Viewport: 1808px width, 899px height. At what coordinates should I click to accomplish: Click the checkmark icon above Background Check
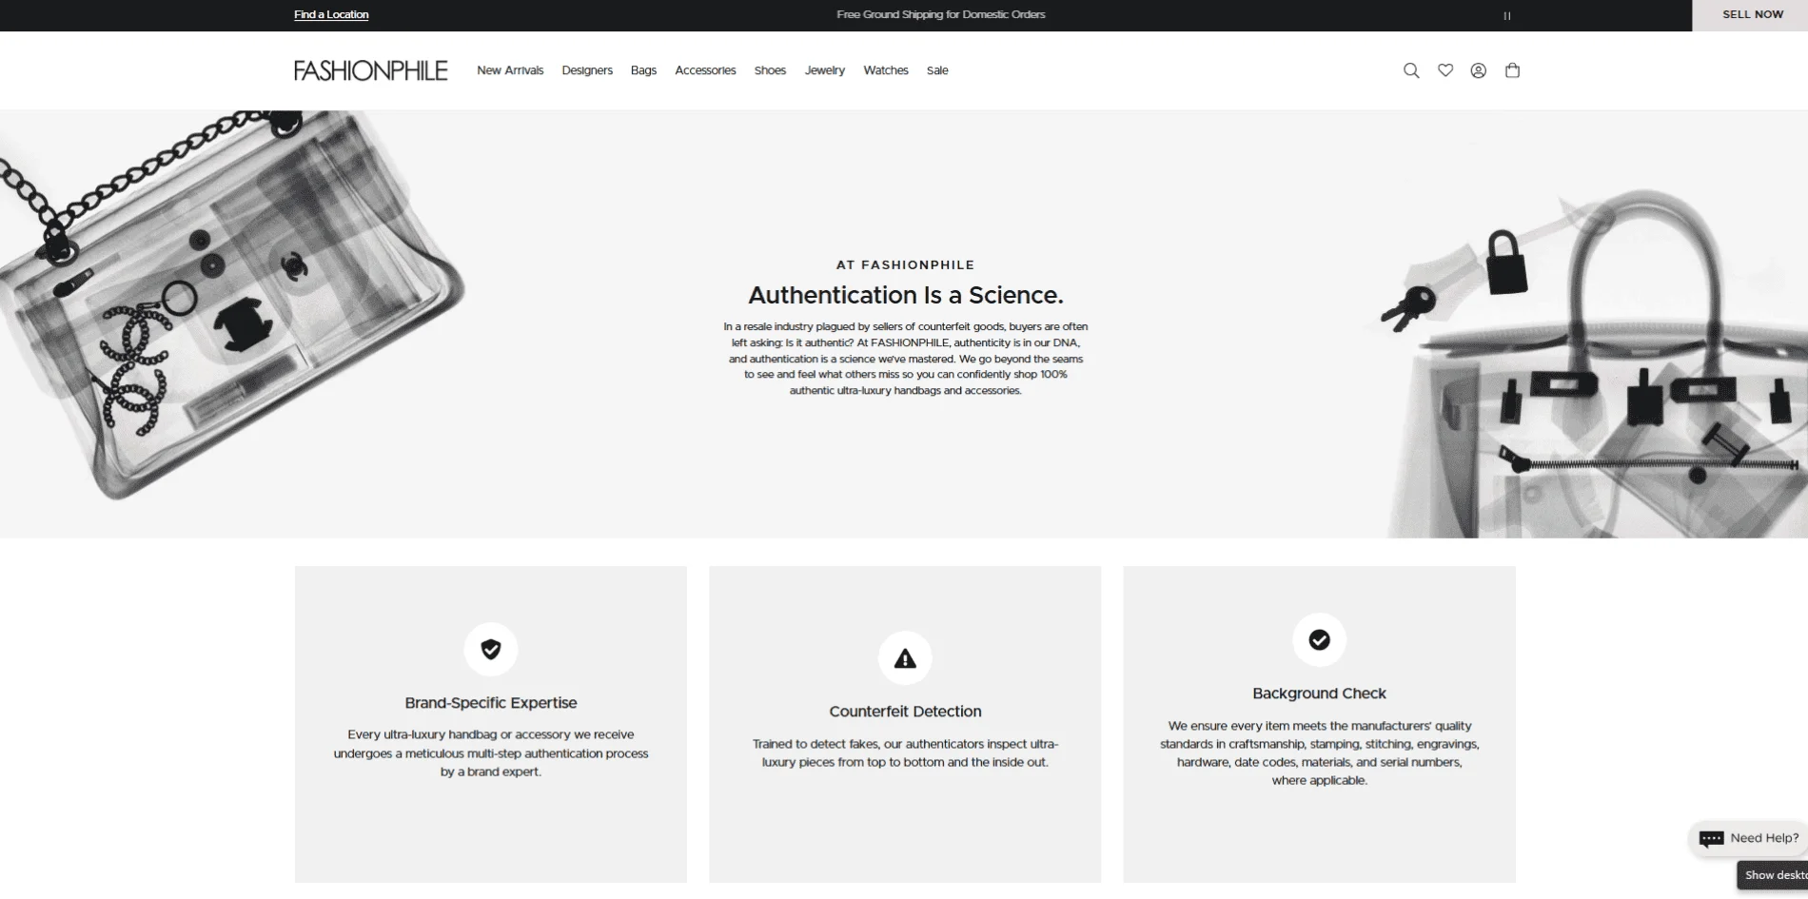(x=1319, y=640)
